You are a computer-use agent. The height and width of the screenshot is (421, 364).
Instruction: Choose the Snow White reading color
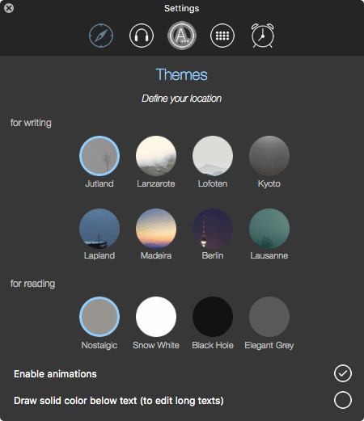click(x=156, y=317)
